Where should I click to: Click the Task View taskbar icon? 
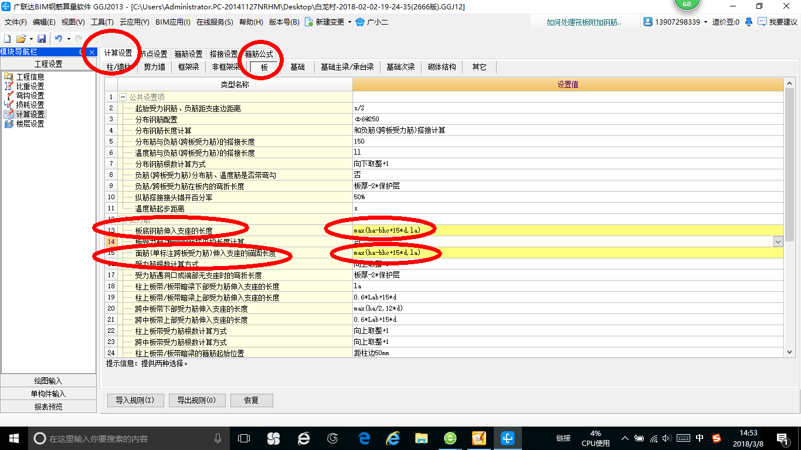coord(243,438)
